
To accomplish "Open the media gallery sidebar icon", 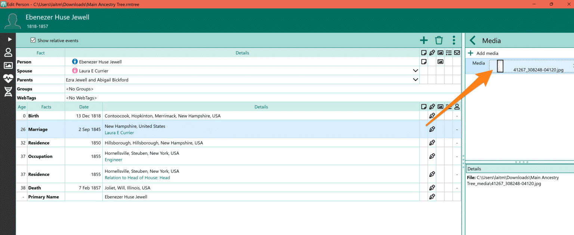I will coord(8,66).
